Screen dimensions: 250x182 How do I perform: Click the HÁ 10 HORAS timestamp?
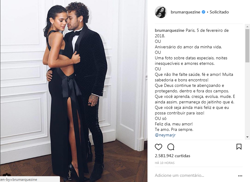pos(165,163)
